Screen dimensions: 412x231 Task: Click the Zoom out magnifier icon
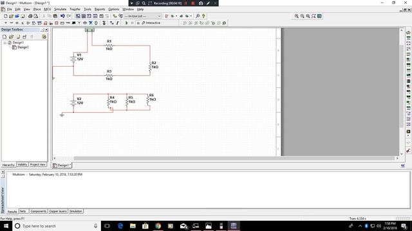tap(302, 16)
